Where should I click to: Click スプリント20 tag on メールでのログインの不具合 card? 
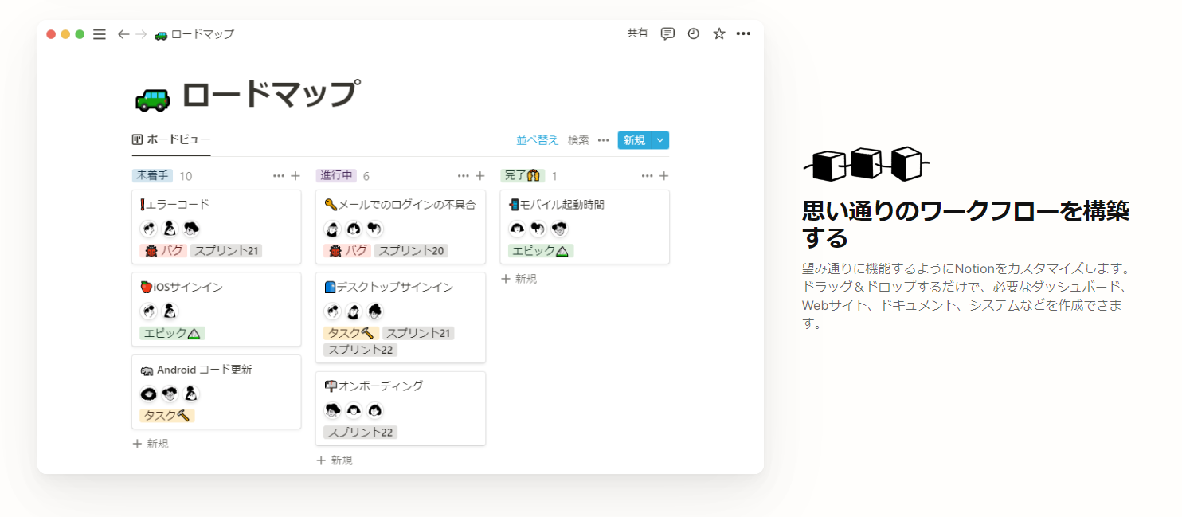pyautogui.click(x=412, y=251)
